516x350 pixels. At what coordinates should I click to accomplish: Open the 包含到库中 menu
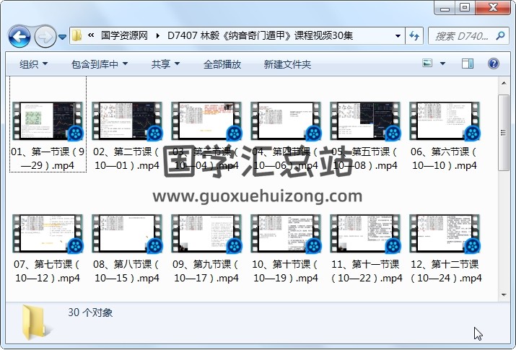100,64
